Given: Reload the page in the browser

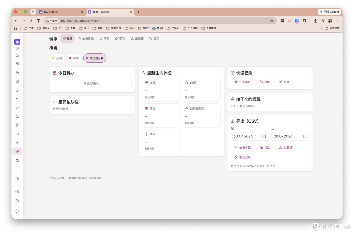Looking at the screenshot, I should point(31,21).
